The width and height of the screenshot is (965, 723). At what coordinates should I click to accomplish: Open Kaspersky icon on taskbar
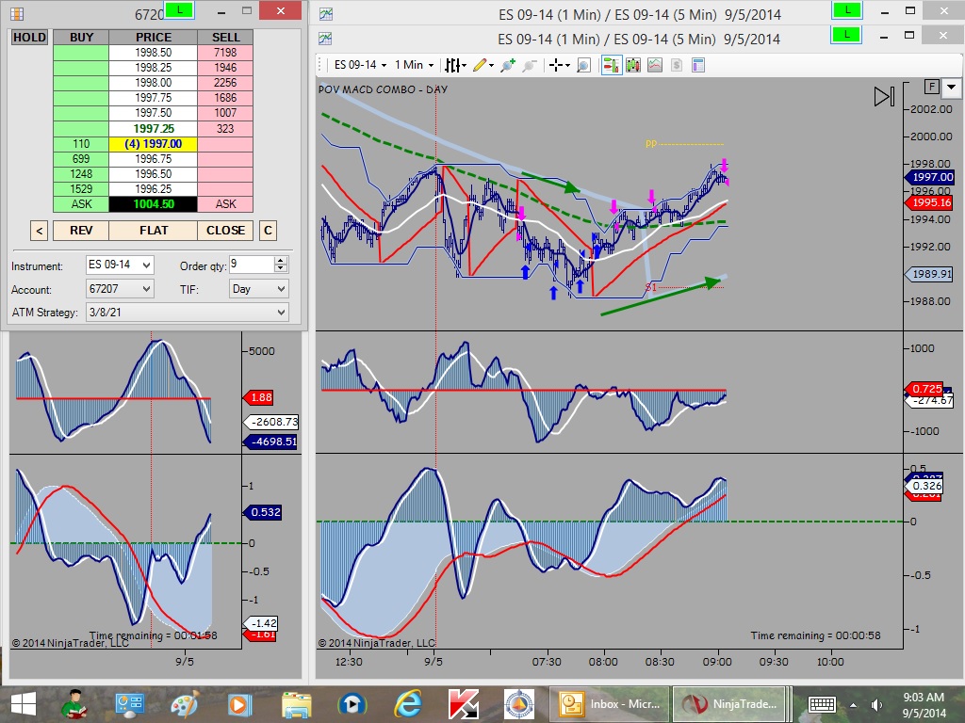point(464,704)
